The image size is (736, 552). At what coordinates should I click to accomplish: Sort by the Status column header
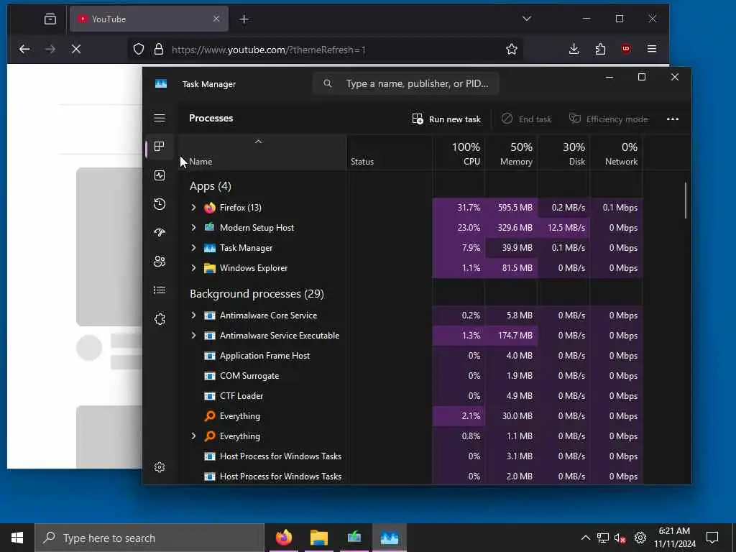pyautogui.click(x=390, y=152)
